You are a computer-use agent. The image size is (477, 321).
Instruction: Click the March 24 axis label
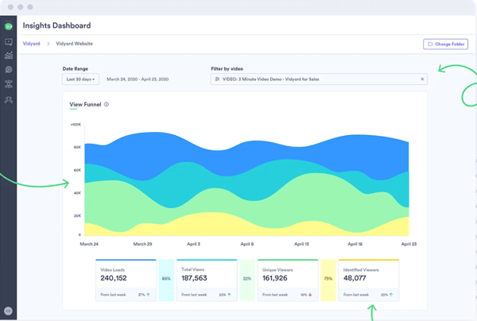coord(89,244)
